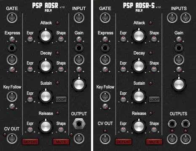Click Sustain Expr mini knob on PSP ADSR
The image size is (196, 151).
tap(30, 100)
